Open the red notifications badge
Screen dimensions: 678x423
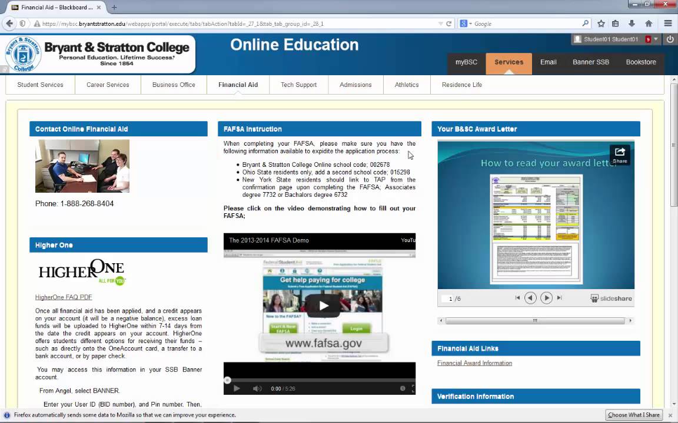point(648,39)
